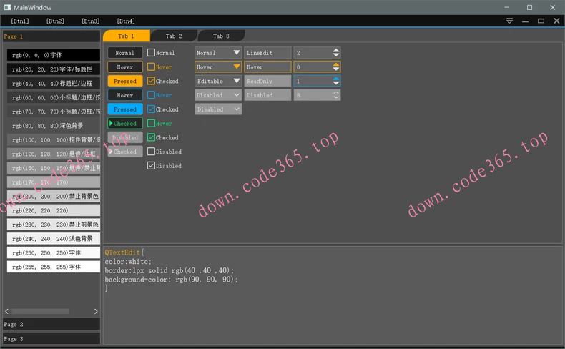565x349 pixels.
Task: Click the blue arrows on the spinbox showing 1
Action: [x=335, y=82]
